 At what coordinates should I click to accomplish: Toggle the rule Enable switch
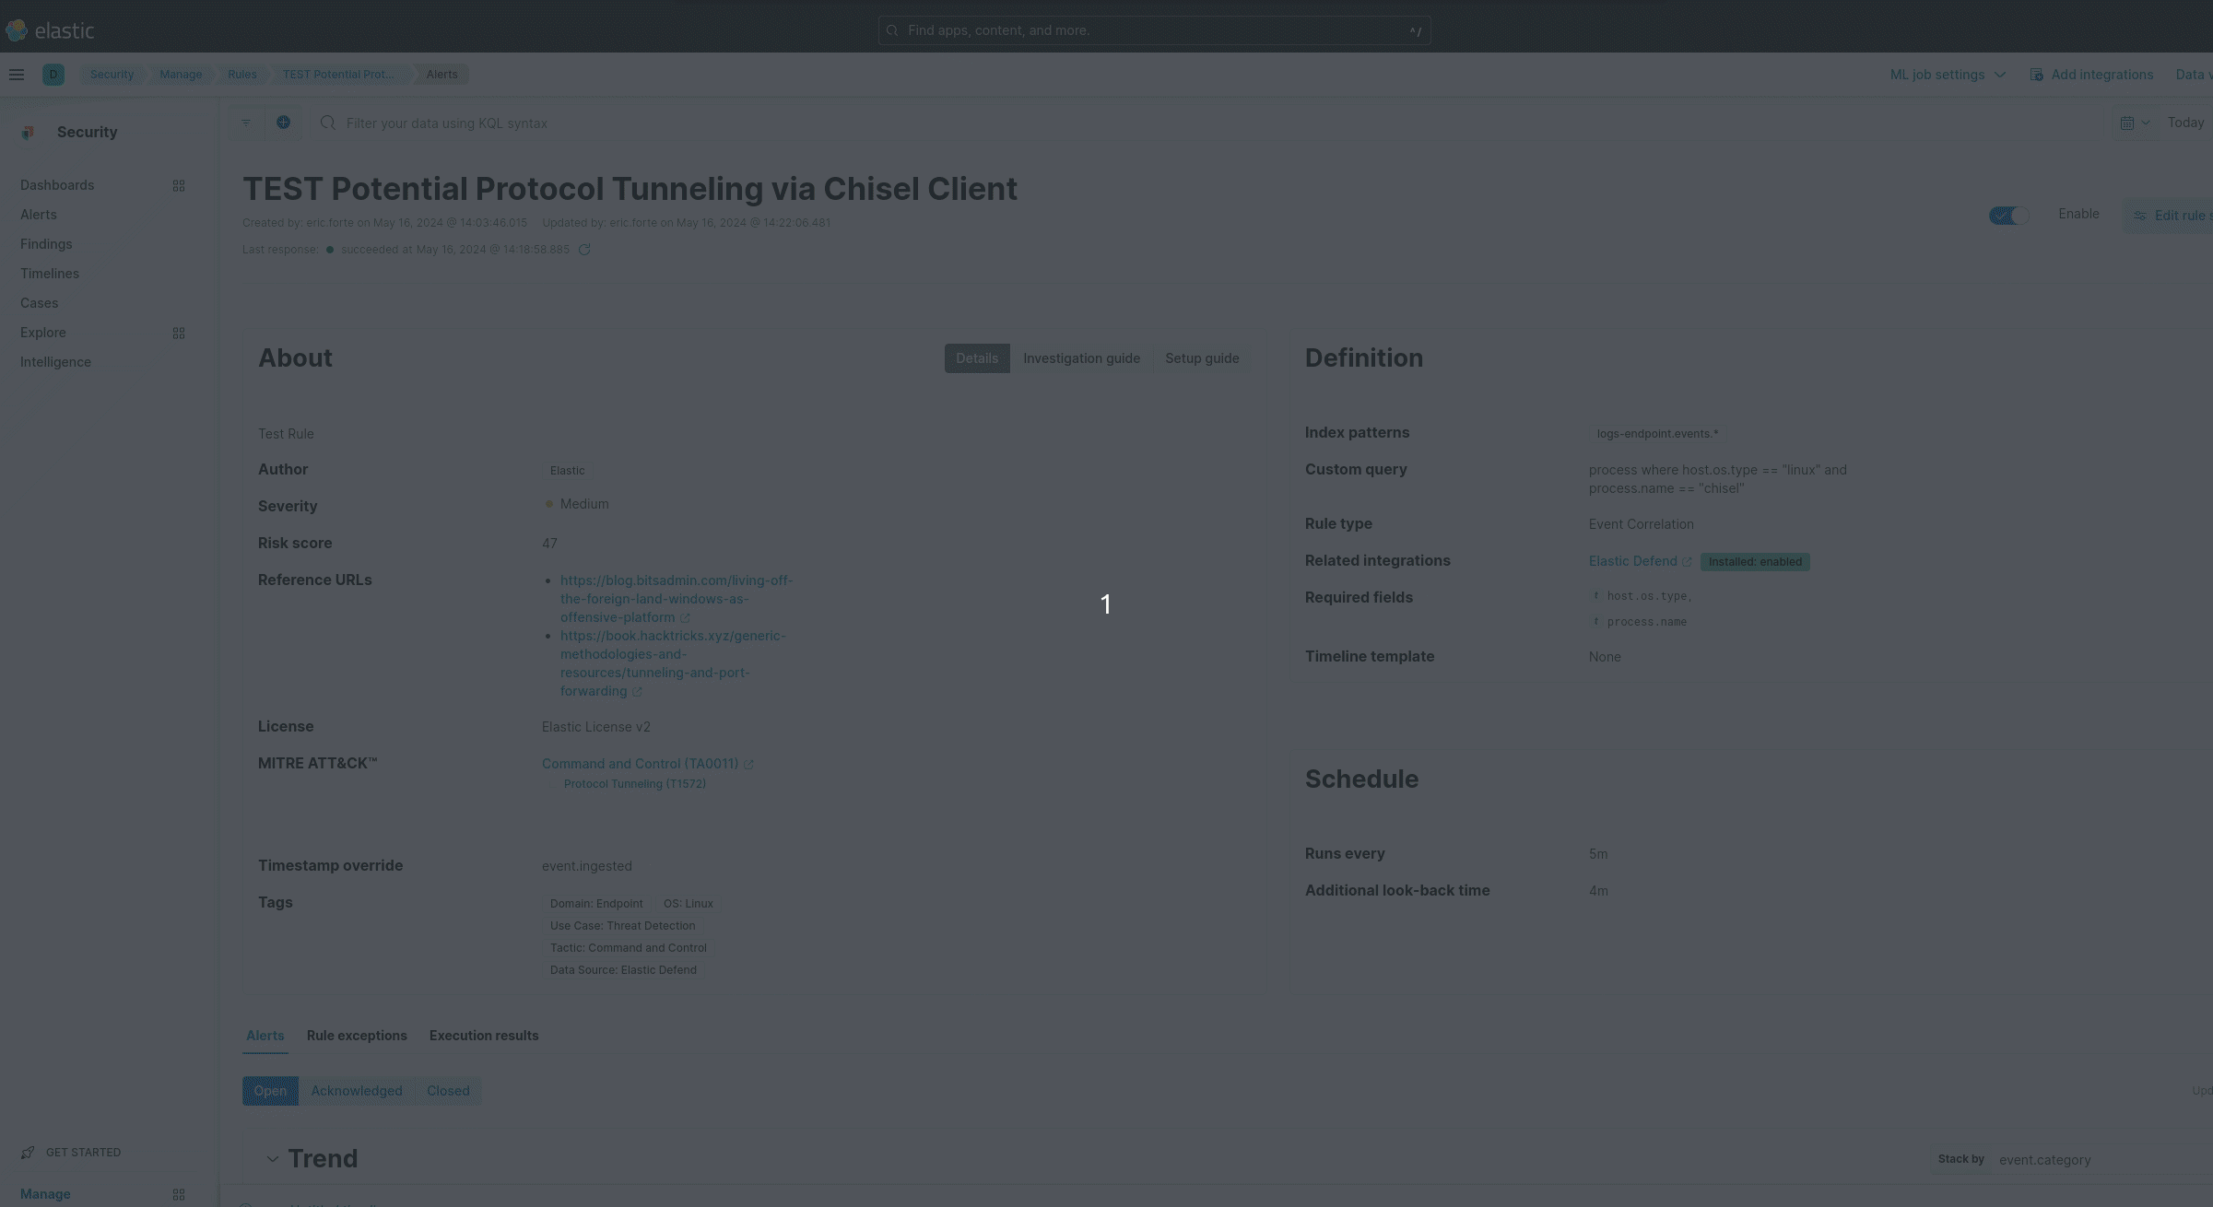[x=2008, y=215]
